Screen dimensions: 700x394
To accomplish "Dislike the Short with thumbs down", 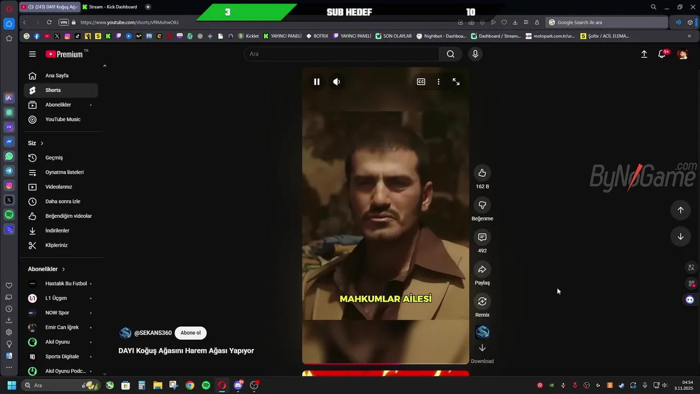I will (x=482, y=205).
